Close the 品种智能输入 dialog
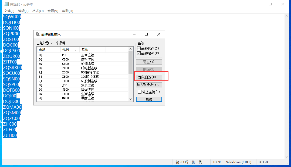 tap(159, 34)
